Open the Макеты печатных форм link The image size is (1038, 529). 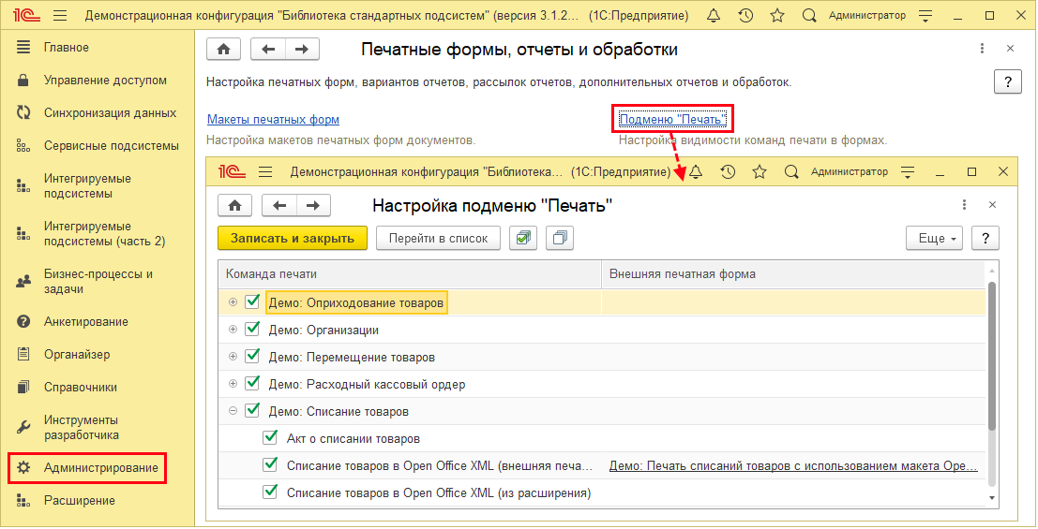273,120
